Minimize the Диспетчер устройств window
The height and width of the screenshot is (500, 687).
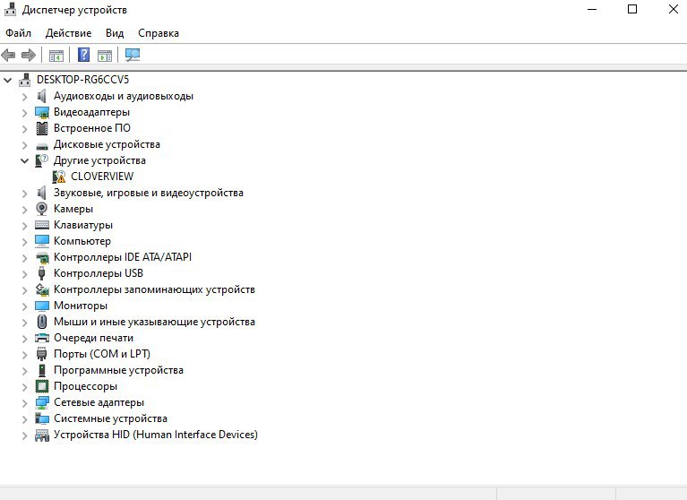pyautogui.click(x=592, y=9)
